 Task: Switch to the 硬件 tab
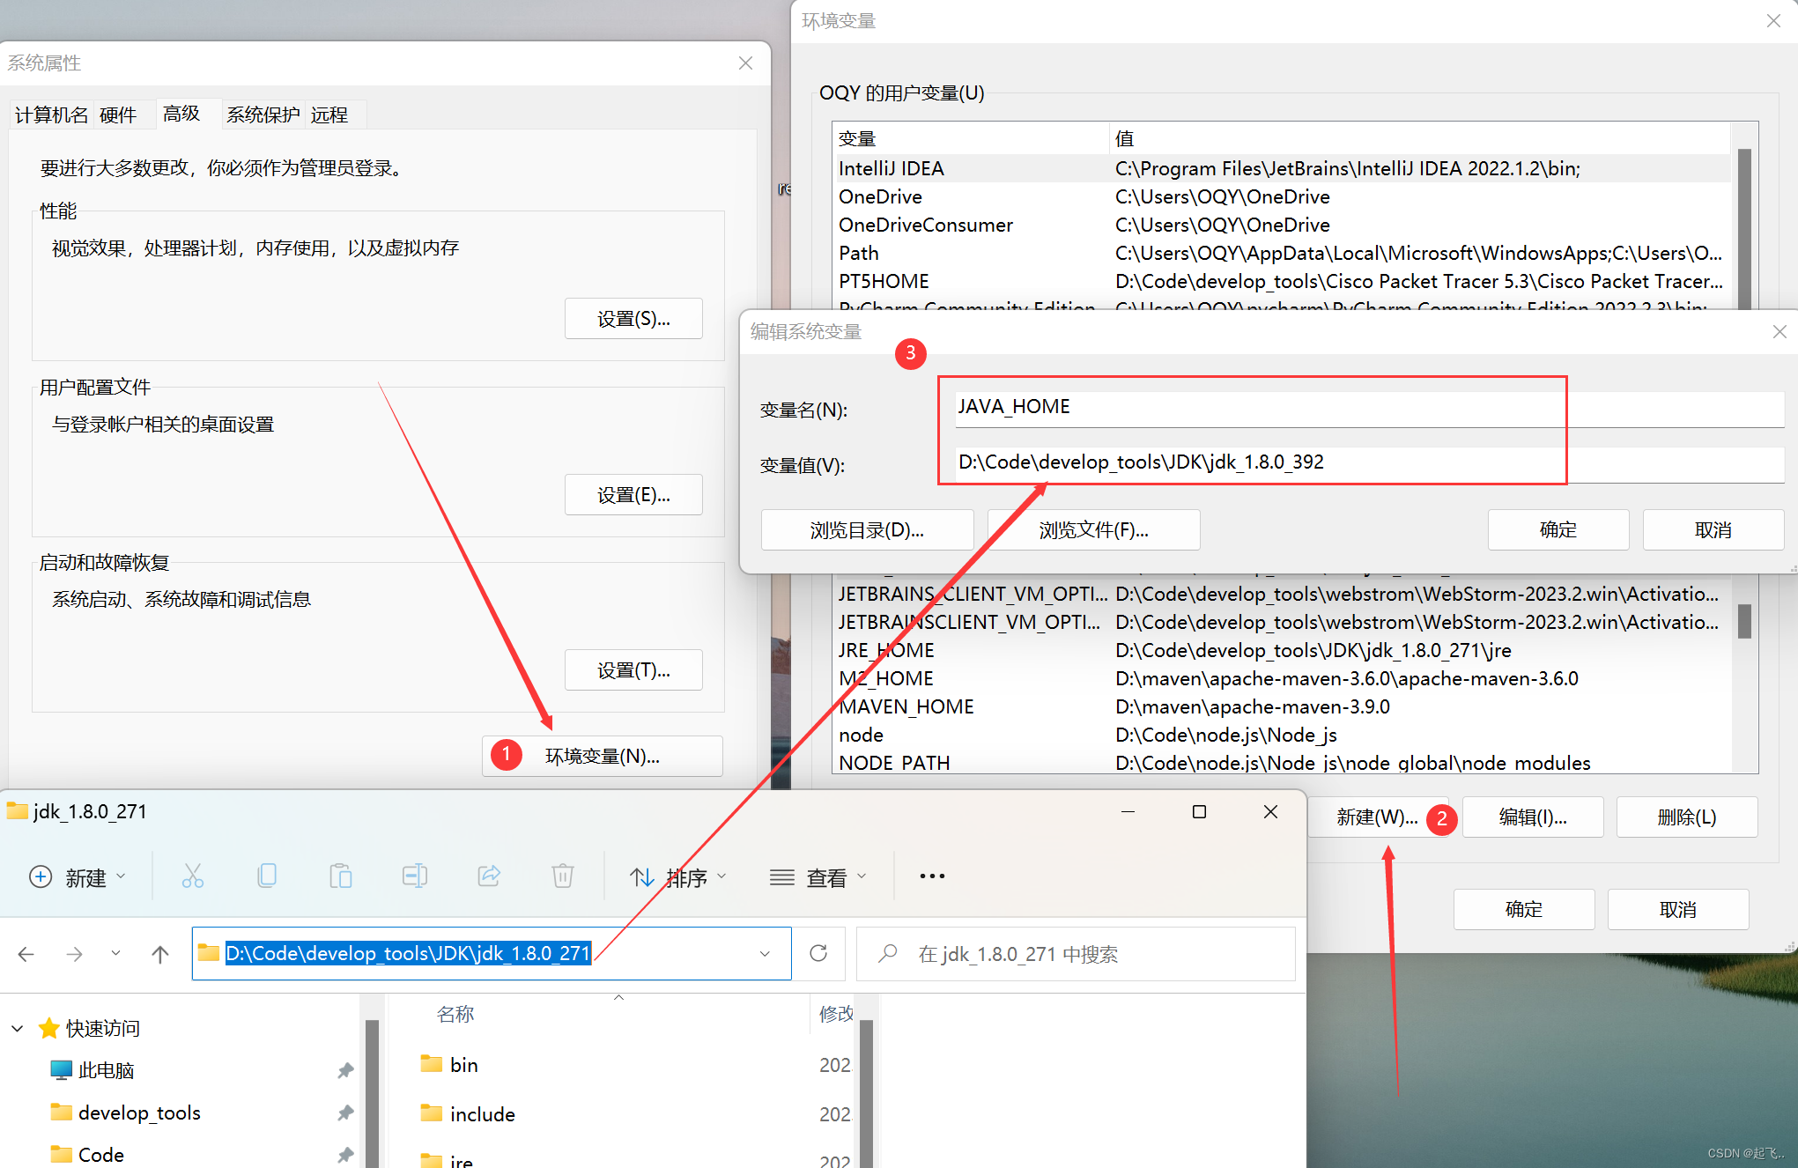(x=118, y=115)
